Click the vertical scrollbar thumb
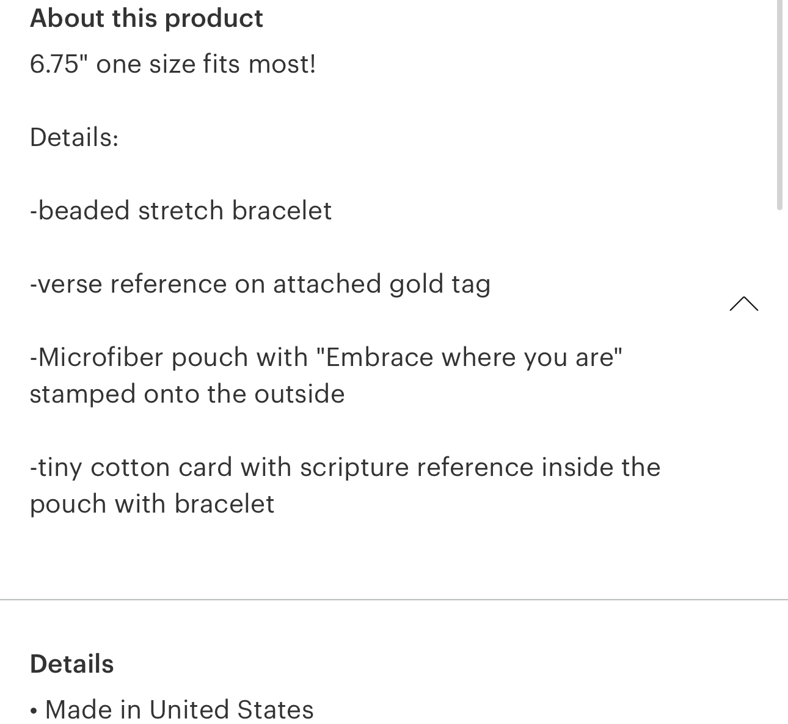 [779, 104]
